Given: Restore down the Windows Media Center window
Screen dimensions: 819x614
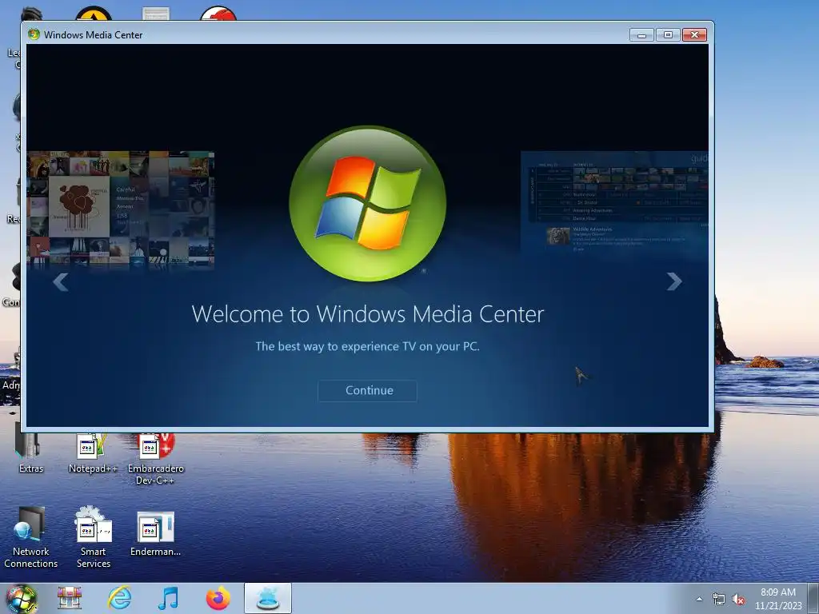Looking at the screenshot, I should coord(668,35).
